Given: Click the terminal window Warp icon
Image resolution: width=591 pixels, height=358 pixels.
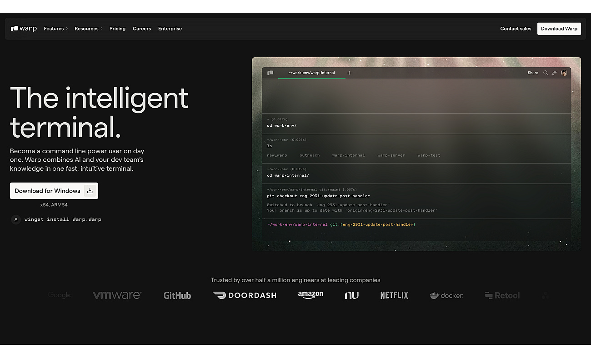Looking at the screenshot, I should (270, 73).
